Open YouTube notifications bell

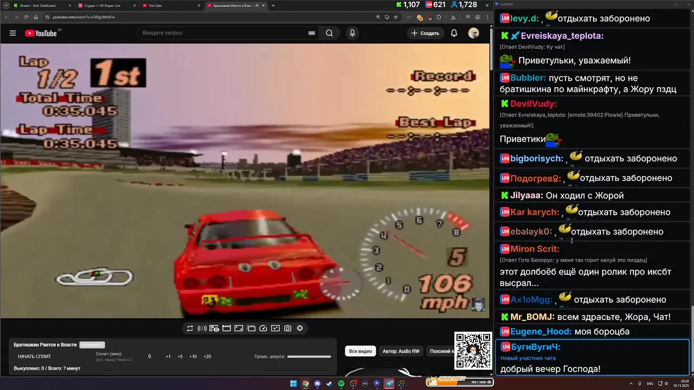coord(454,33)
